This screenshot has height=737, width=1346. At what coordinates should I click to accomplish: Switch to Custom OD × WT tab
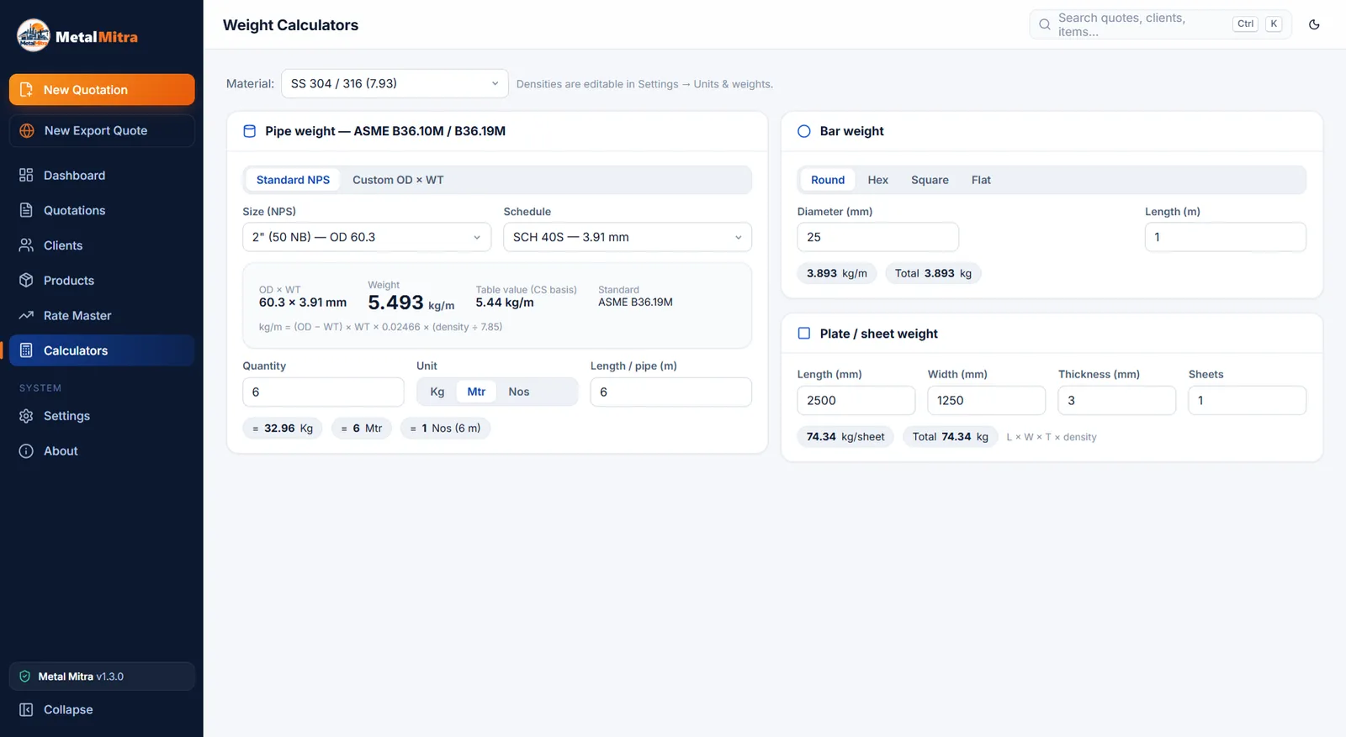[398, 180]
